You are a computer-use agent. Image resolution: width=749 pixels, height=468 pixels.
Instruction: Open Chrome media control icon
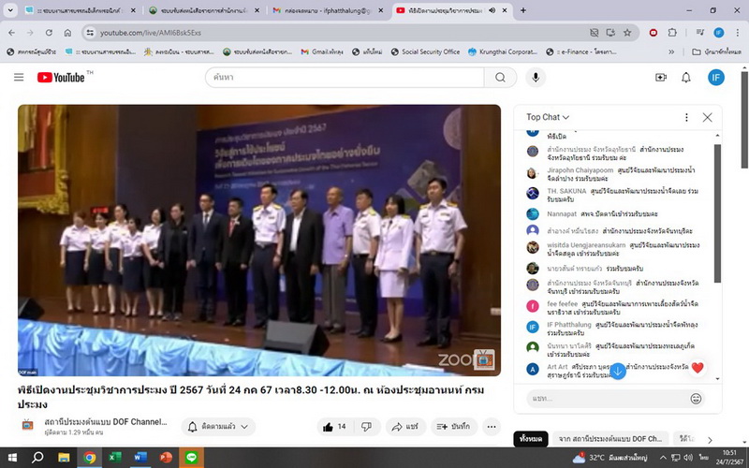[x=699, y=33]
